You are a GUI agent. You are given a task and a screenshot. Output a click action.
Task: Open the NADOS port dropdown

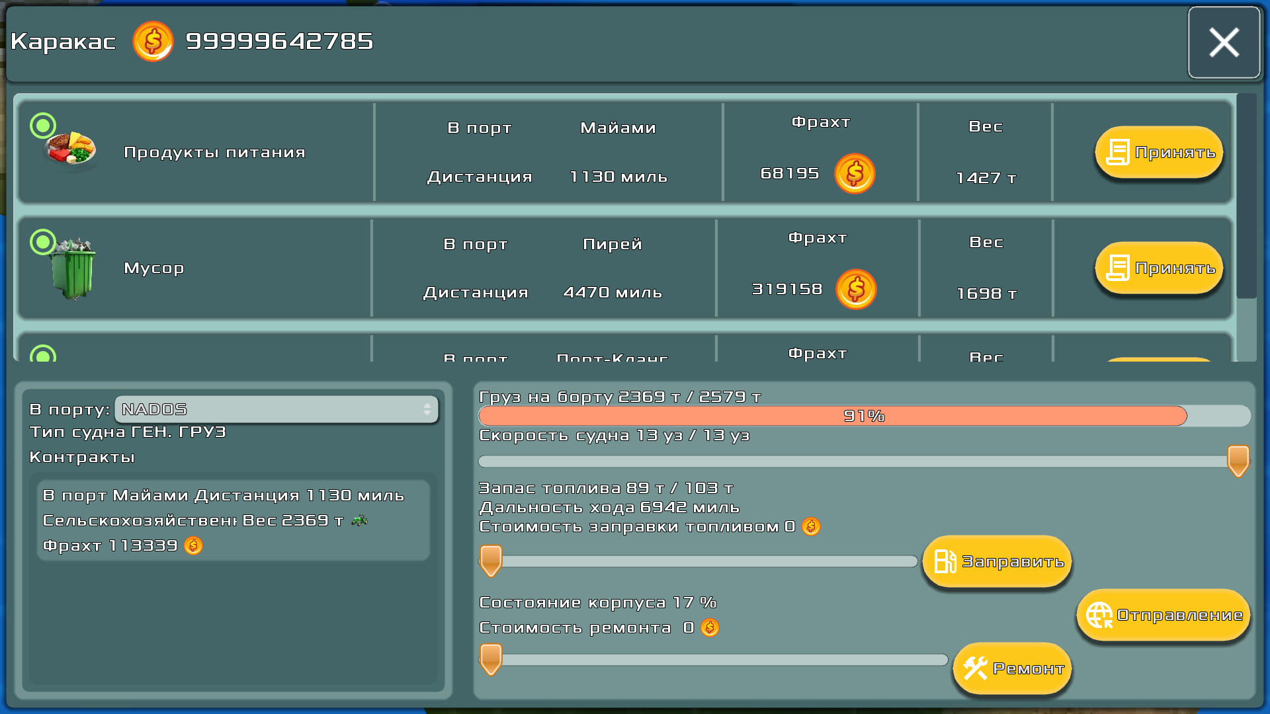pyautogui.click(x=275, y=409)
